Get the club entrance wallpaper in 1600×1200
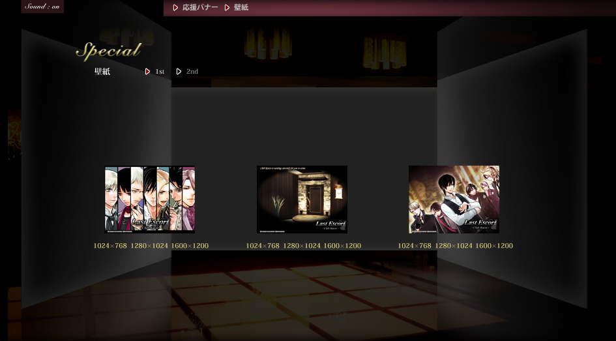This screenshot has width=616, height=341. pos(342,246)
